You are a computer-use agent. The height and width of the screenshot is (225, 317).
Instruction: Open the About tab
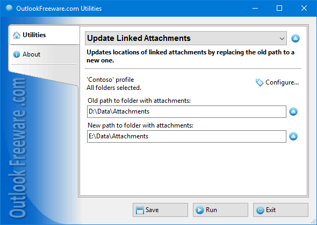tap(44, 54)
